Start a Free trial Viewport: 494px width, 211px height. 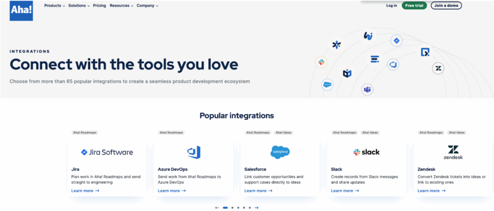click(414, 6)
